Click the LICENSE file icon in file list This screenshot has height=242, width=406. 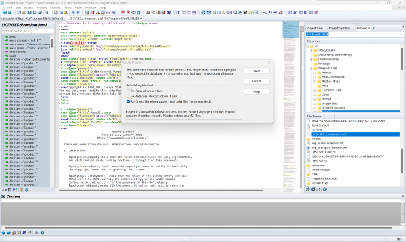[308, 129]
